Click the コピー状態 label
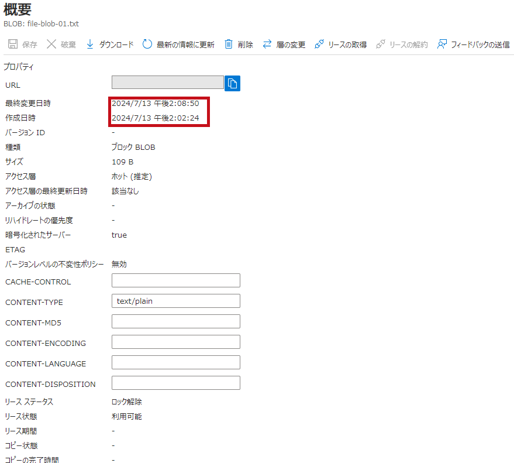Image resolution: width=514 pixels, height=463 pixels. click(x=21, y=446)
